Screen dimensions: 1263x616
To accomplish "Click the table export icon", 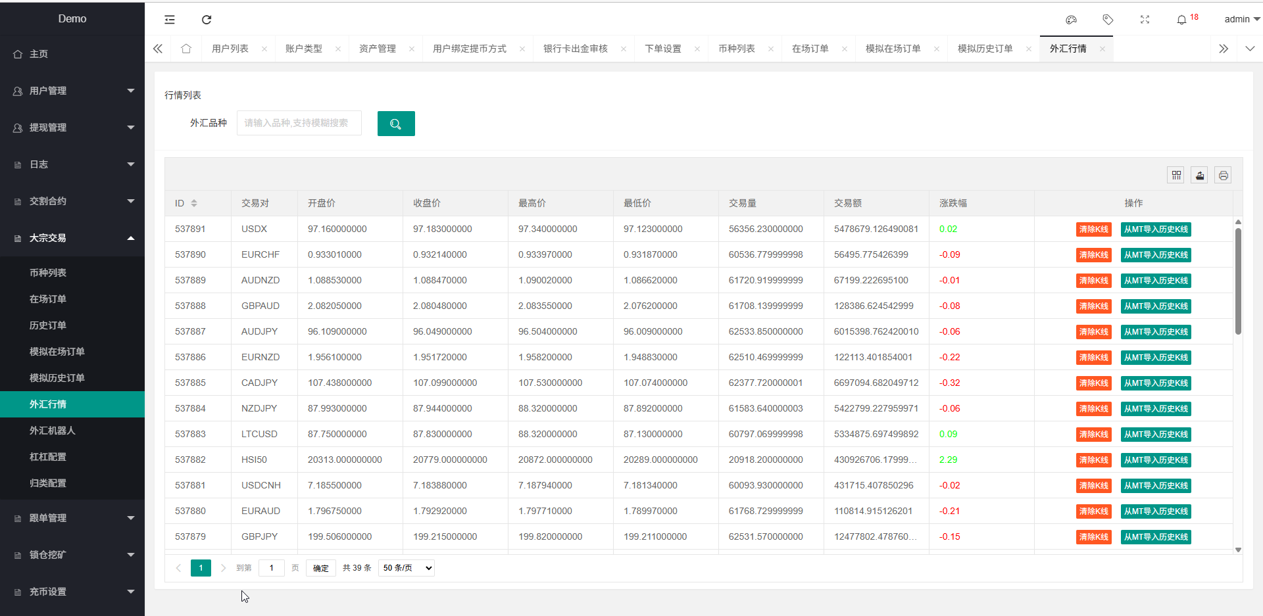I will pos(1200,176).
